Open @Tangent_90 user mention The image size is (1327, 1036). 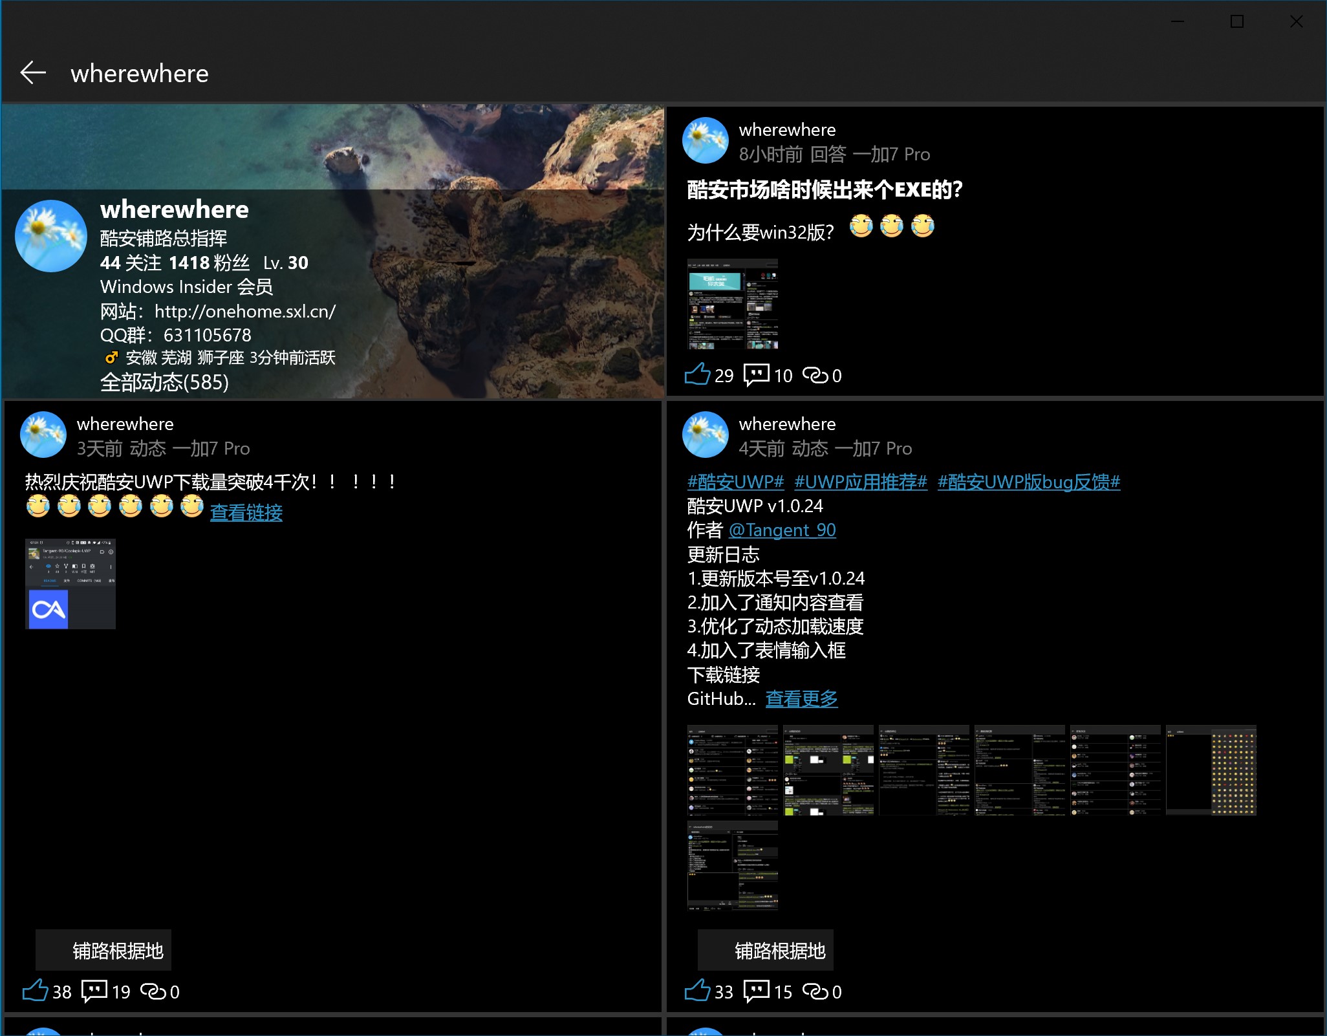[x=782, y=530]
